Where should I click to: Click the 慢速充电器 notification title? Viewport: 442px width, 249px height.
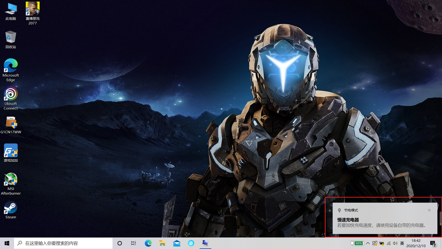[348, 220]
